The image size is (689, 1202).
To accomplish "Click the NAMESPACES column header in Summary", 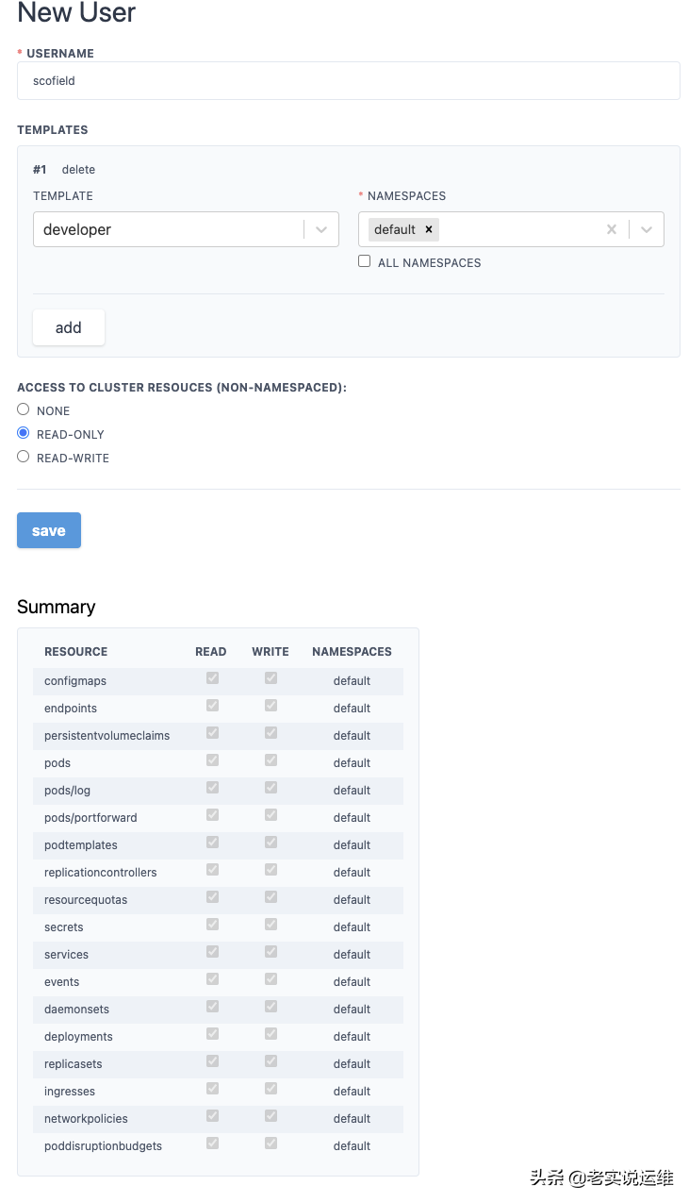I will pos(352,651).
